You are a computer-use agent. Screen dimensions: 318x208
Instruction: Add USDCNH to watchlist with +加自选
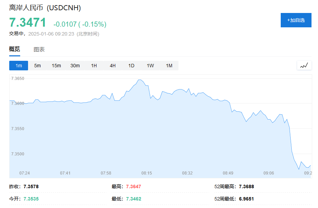click(x=296, y=20)
